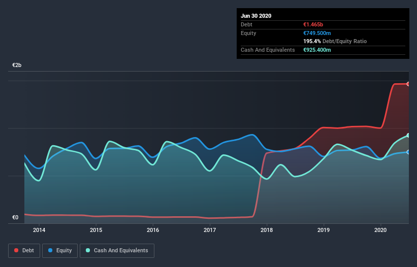Click the Jun 30 2020 tooltip date

point(256,16)
